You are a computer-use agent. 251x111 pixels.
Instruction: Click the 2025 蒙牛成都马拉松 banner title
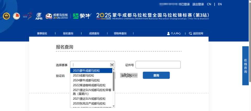tap(153, 16)
